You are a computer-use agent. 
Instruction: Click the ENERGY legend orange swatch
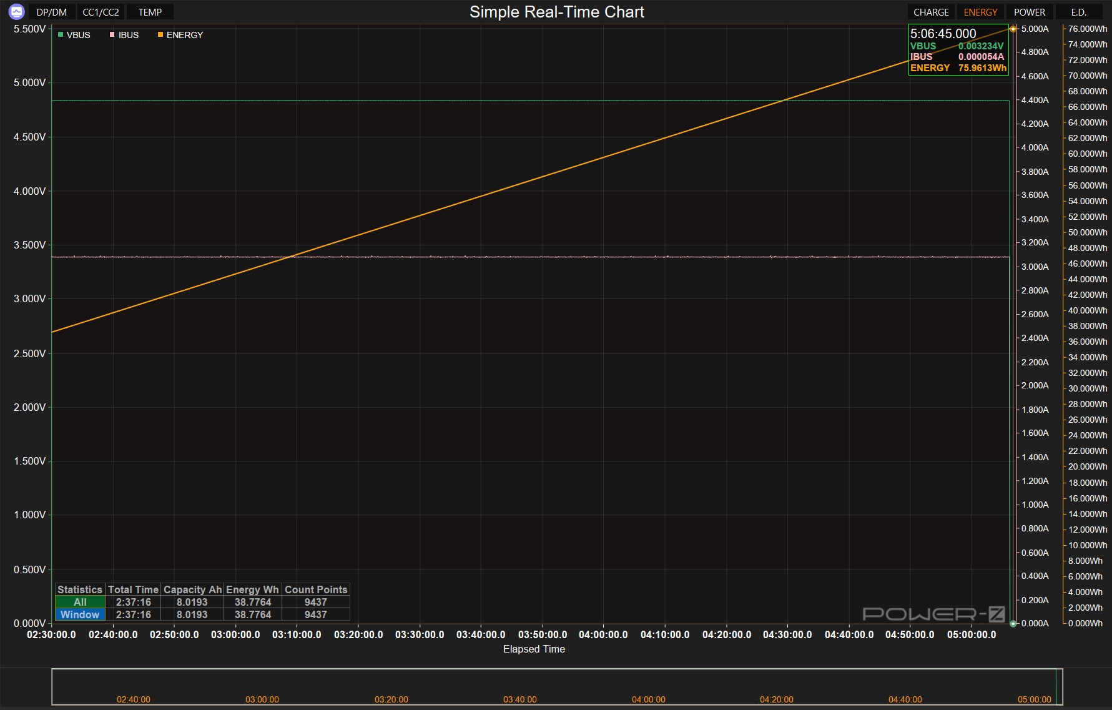[x=160, y=35]
